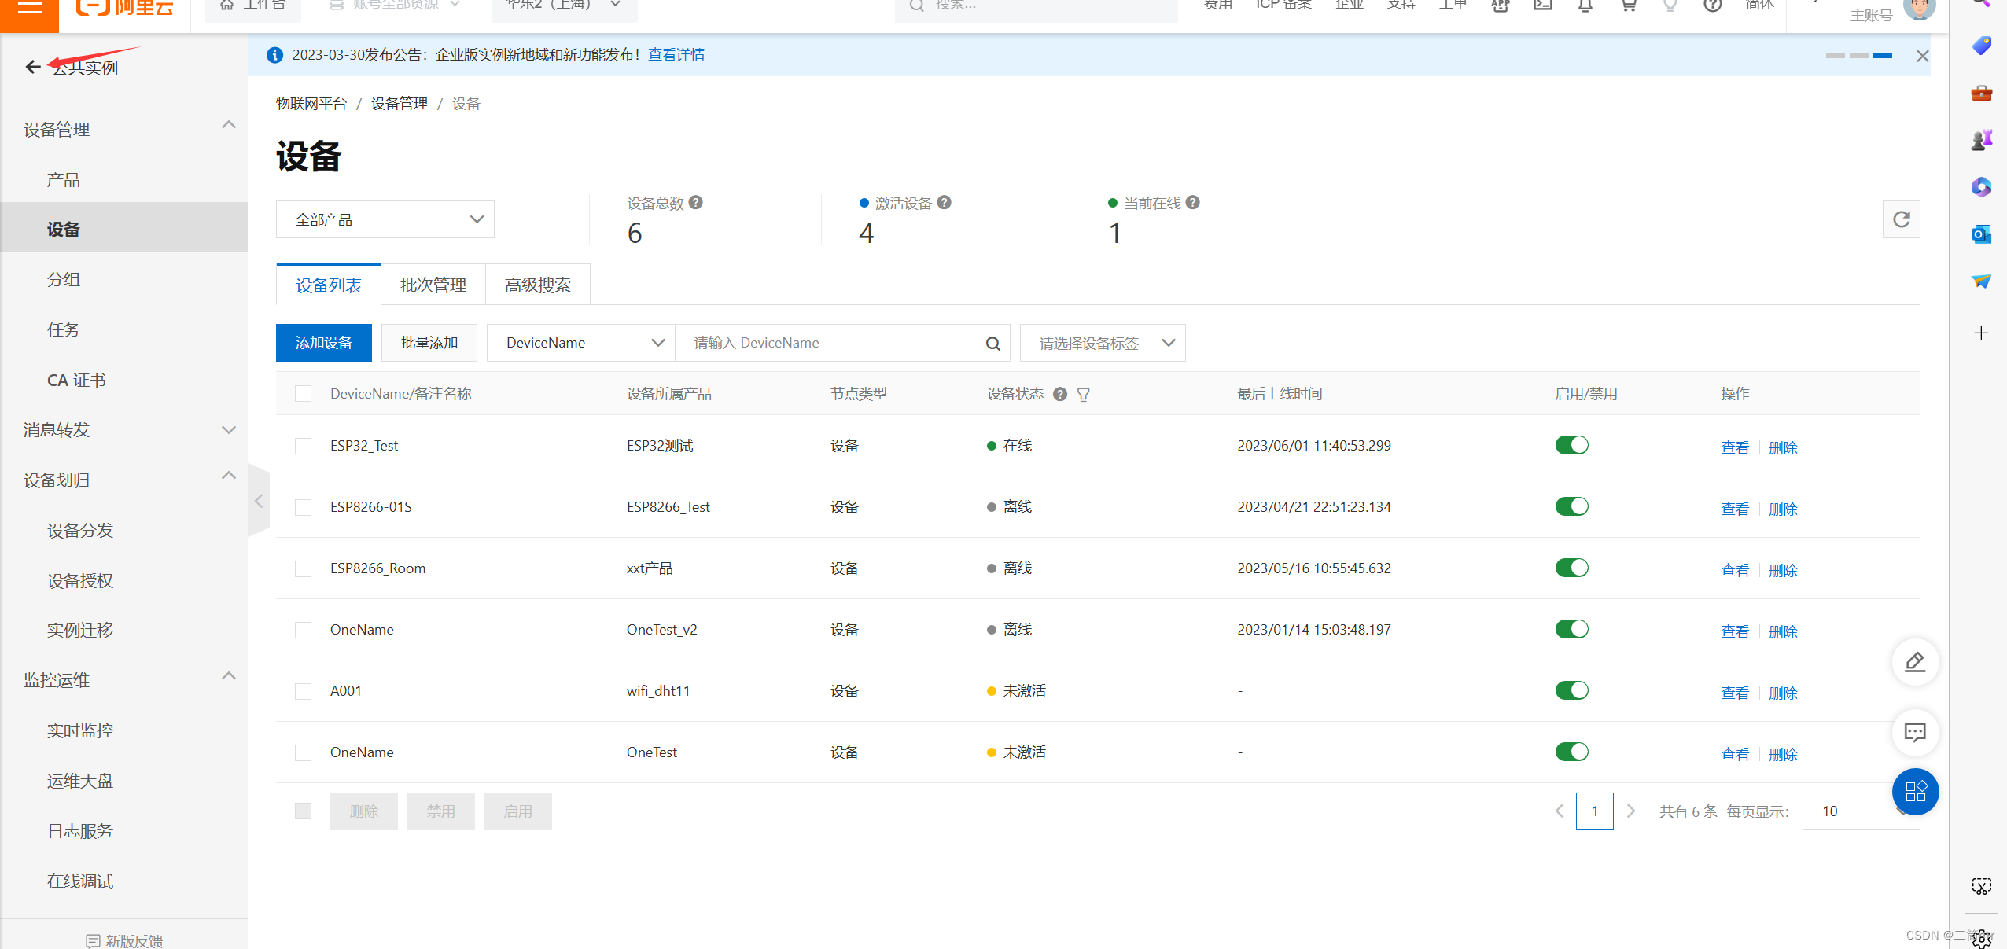Go back using arrow beside 公共实例
The height and width of the screenshot is (949, 2007).
click(32, 66)
